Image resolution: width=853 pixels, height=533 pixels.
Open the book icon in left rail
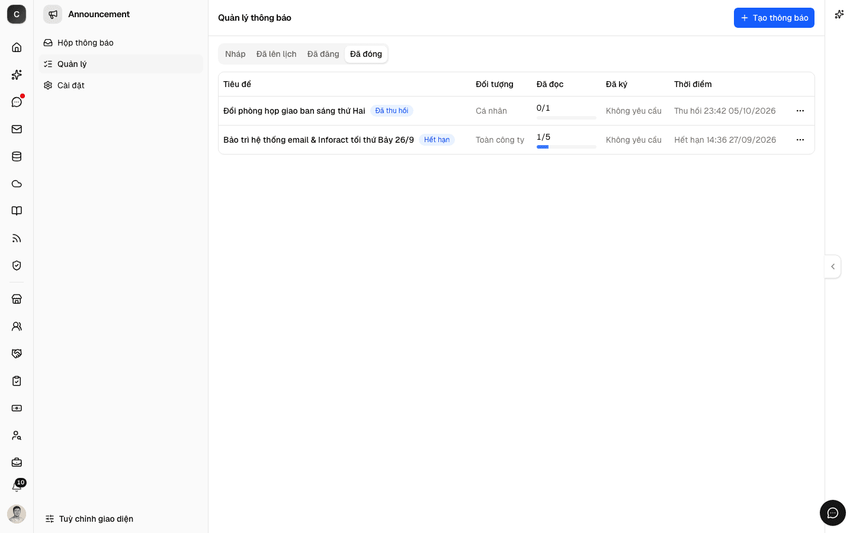(x=17, y=211)
